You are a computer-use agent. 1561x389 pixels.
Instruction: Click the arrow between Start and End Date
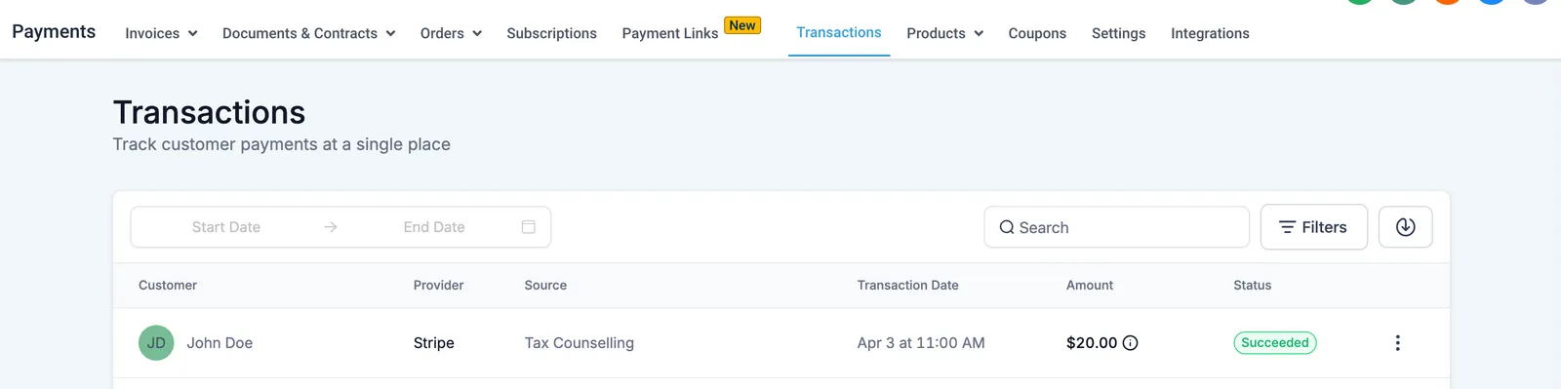[331, 227]
